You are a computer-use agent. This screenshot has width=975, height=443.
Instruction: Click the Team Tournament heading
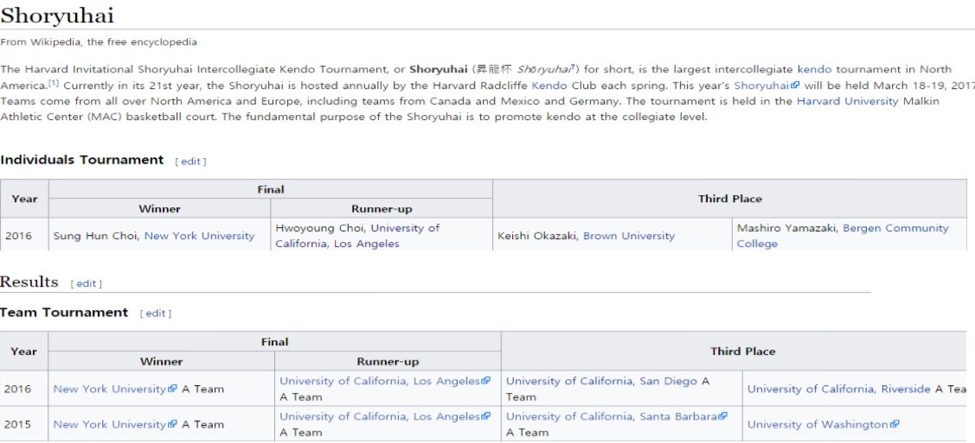point(64,312)
